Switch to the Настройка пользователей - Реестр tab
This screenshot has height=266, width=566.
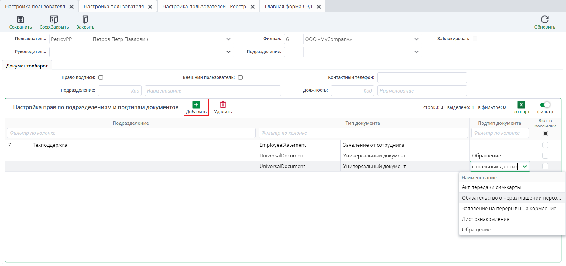(x=204, y=7)
